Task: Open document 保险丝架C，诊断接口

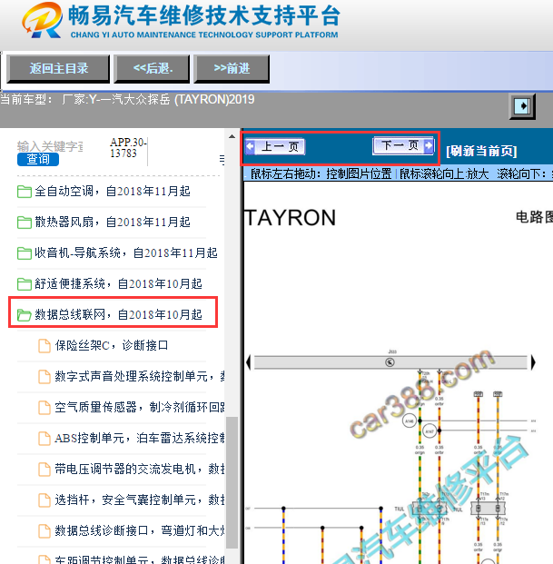Action: coord(112,346)
